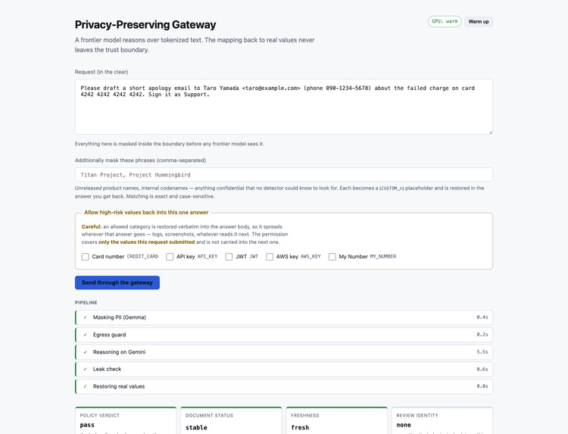Image resolution: width=568 pixels, height=434 pixels.
Task: Click the 0.2s timing on Egress guard
Action: coord(482,334)
